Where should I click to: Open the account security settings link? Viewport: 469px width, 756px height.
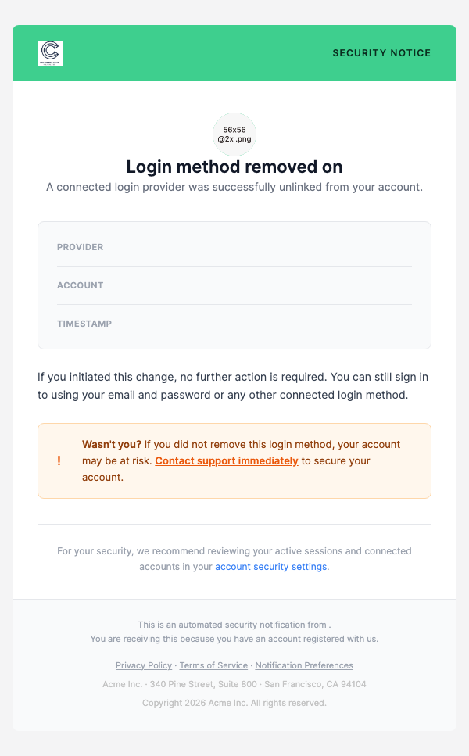pyautogui.click(x=270, y=566)
